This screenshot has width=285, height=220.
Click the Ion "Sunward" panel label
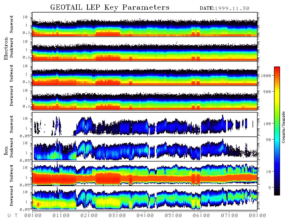pyautogui.click(x=11, y=124)
